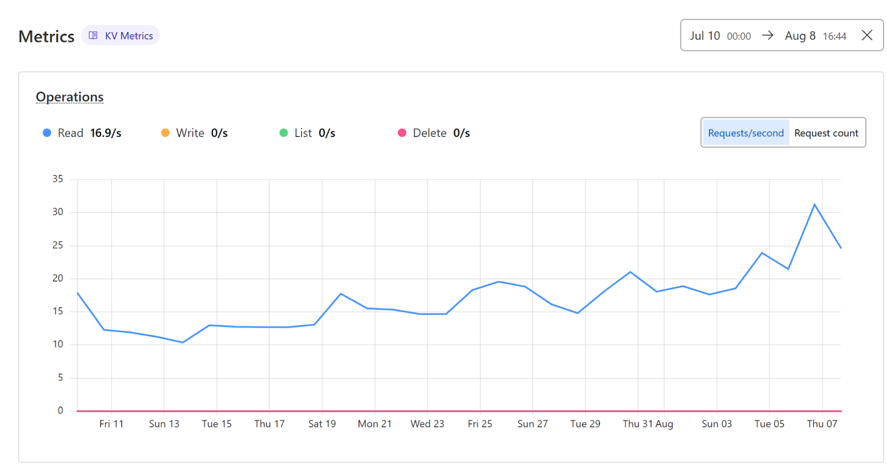The image size is (887, 468).
Task: Click the Metrics page title
Action: click(x=47, y=37)
